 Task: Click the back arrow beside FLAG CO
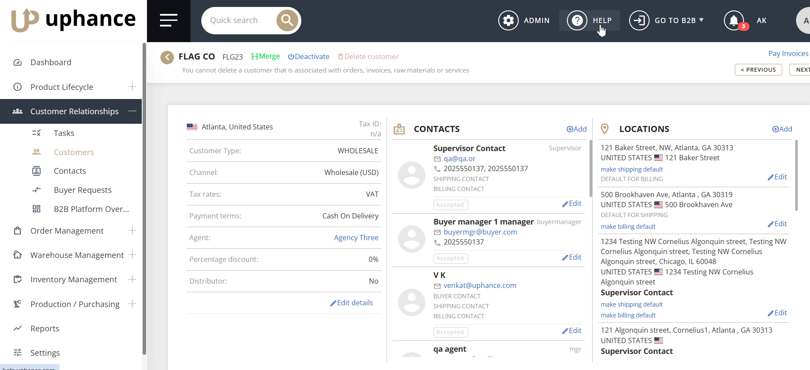pos(167,57)
